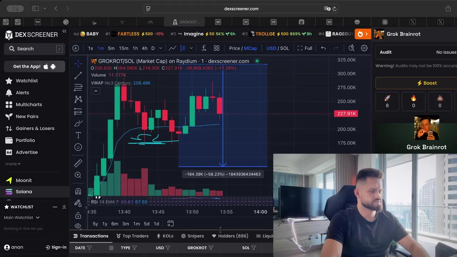Switch to 4h timeframe

click(x=145, y=48)
